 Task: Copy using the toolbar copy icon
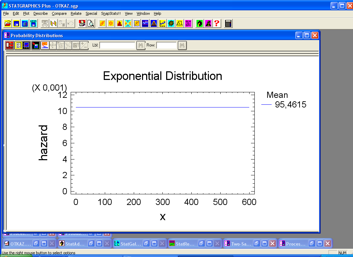[53, 23]
